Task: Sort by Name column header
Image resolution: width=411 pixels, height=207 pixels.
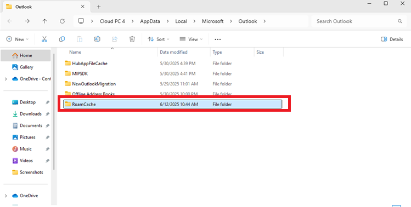Action: (75, 52)
